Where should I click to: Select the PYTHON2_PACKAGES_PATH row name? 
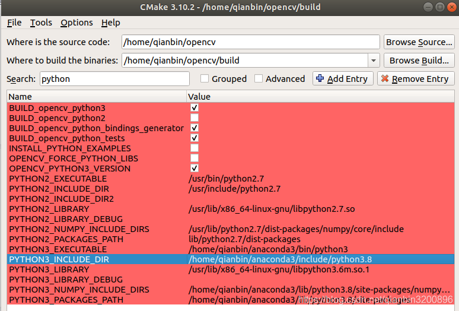(66, 239)
